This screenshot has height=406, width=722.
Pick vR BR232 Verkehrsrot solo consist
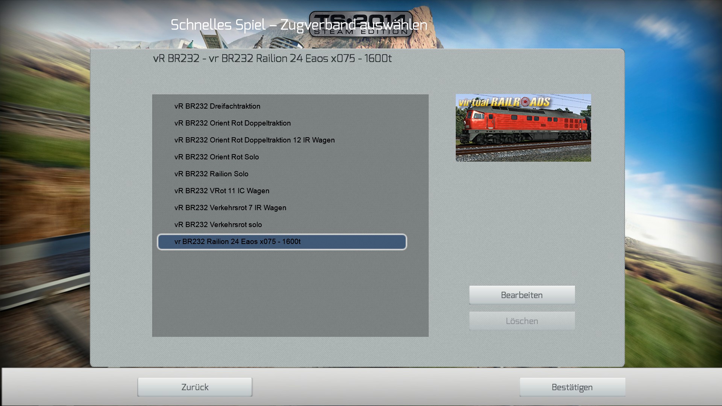218,225
